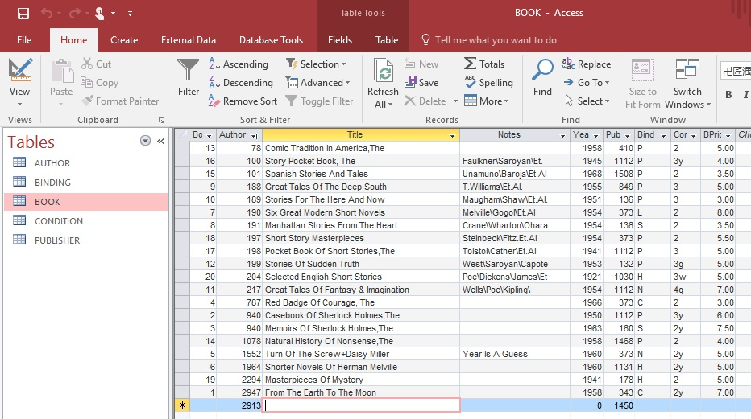Open the Author column sort/filter arrow
This screenshot has height=419, width=751.
255,136
